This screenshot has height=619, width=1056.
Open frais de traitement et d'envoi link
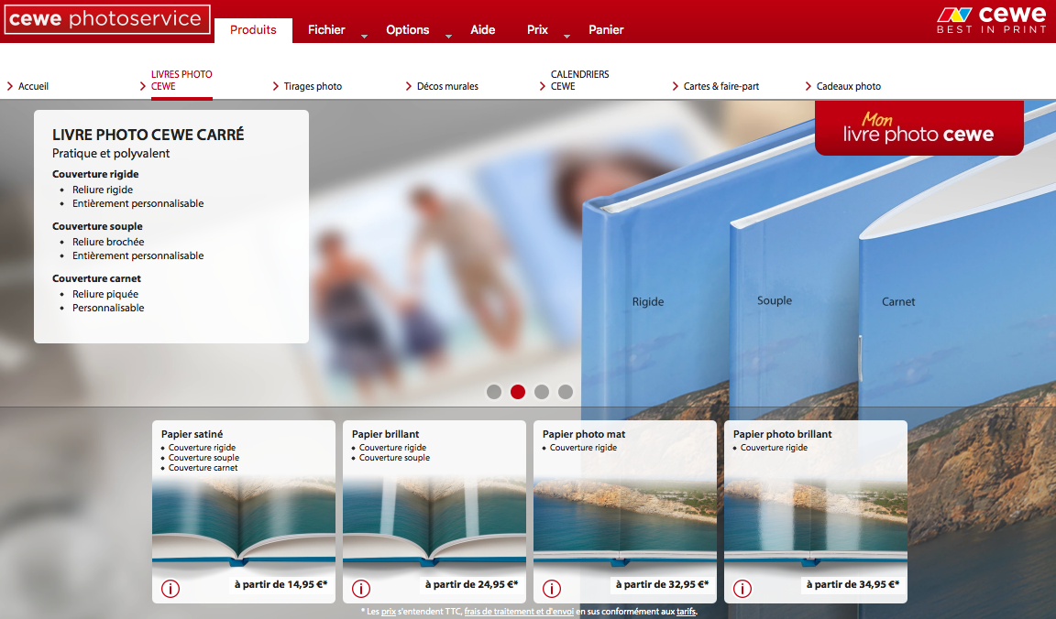pyautogui.click(x=519, y=612)
